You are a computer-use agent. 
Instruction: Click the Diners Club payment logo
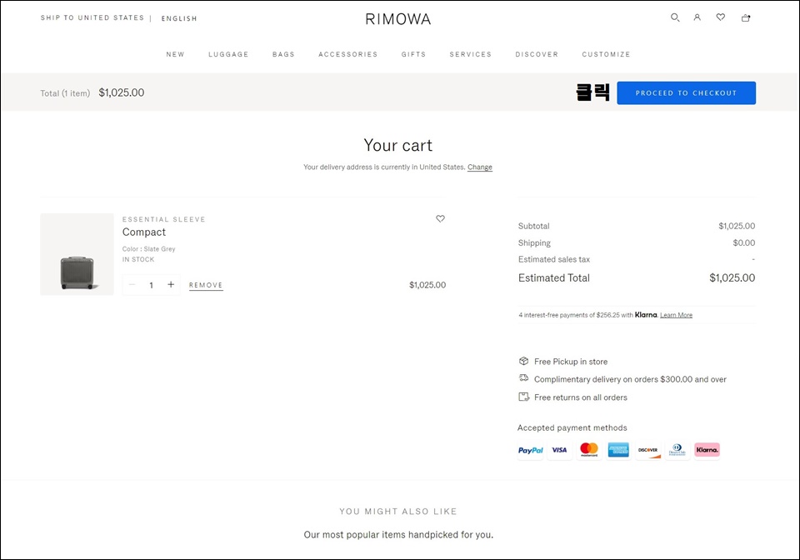677,450
